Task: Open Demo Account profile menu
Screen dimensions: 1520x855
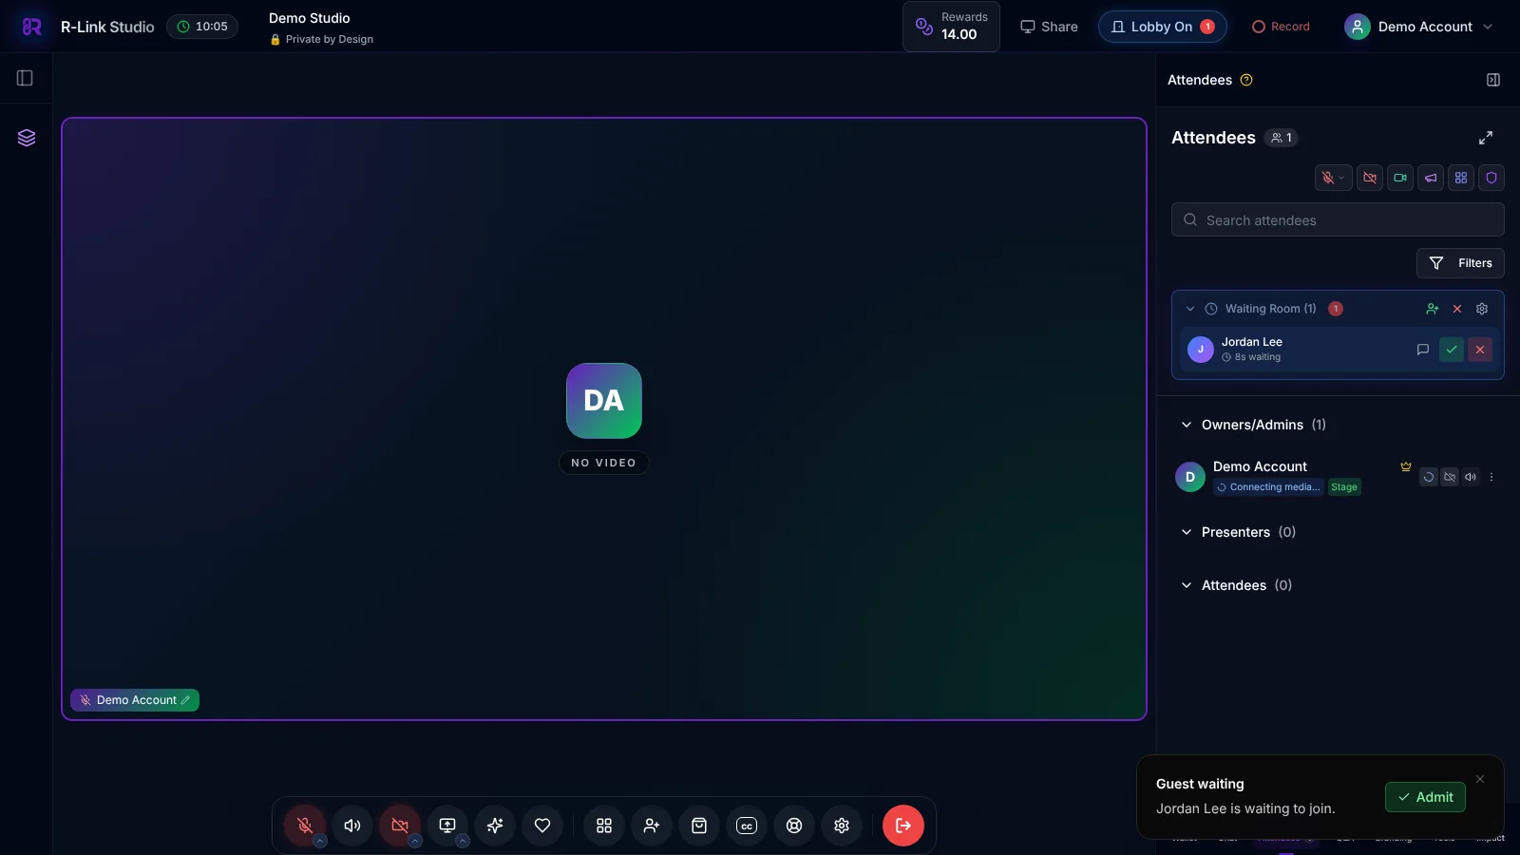Action: (1418, 27)
